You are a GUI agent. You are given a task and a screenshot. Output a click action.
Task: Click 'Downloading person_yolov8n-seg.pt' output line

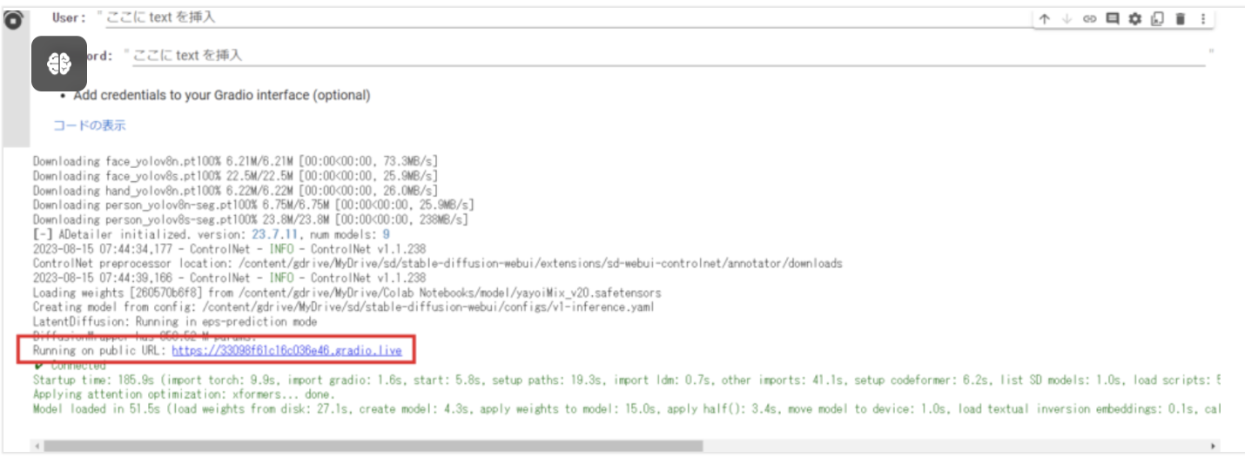[x=253, y=205]
